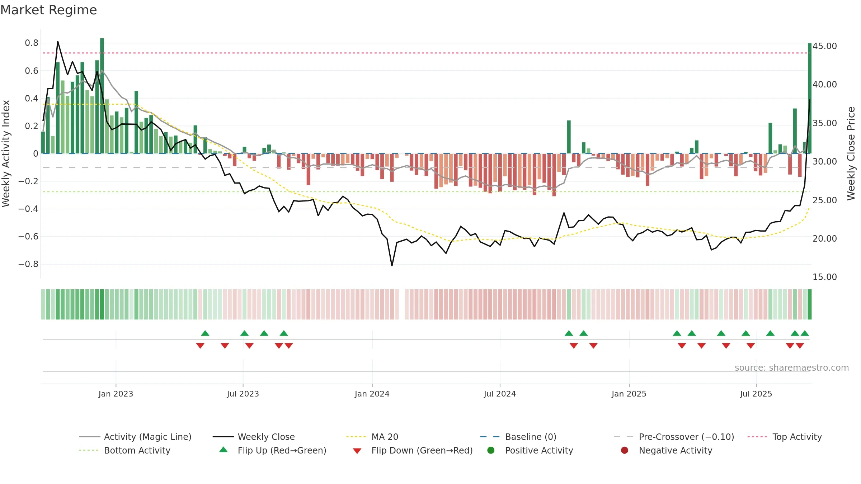Toggle the MA 20 legend entry
The width and height of the screenshot is (861, 484).
[372, 437]
